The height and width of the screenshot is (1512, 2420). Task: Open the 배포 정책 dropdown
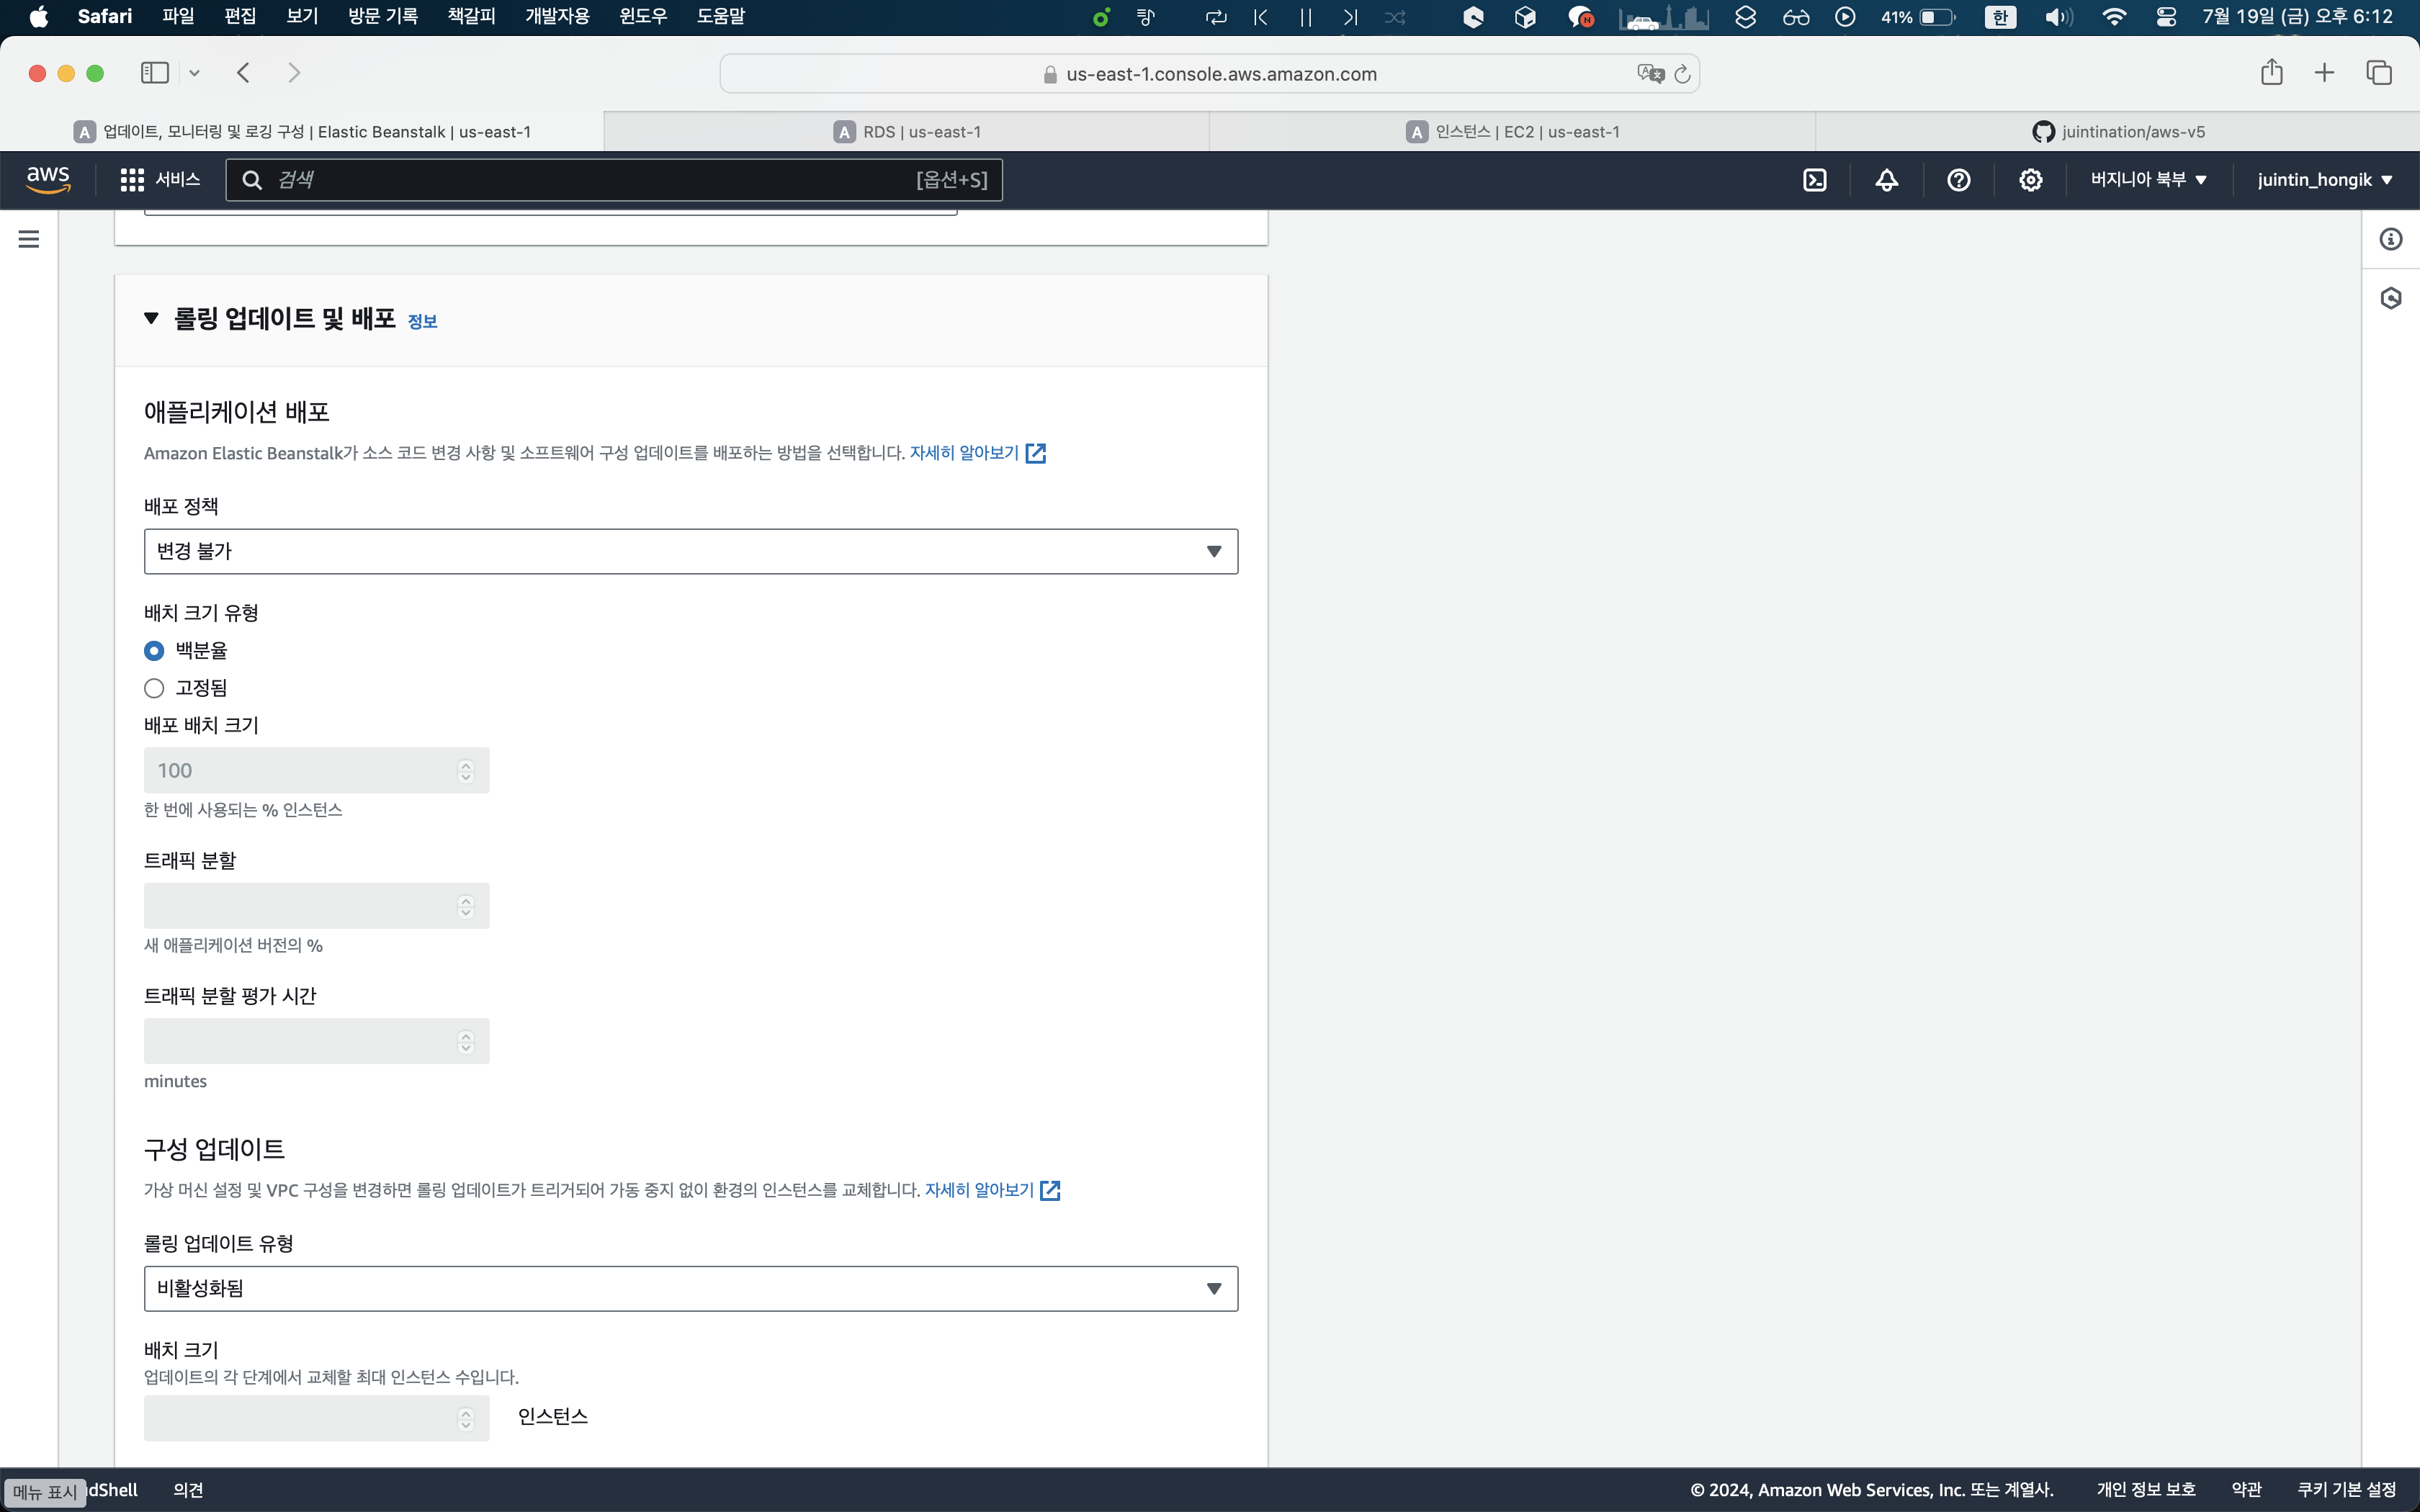click(690, 551)
